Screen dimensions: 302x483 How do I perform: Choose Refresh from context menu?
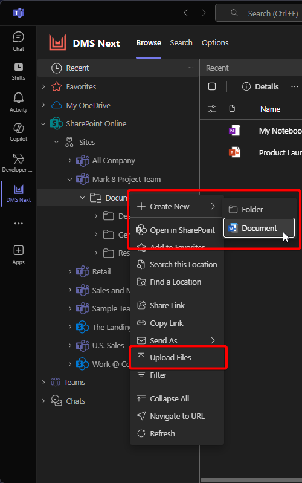click(x=177, y=433)
